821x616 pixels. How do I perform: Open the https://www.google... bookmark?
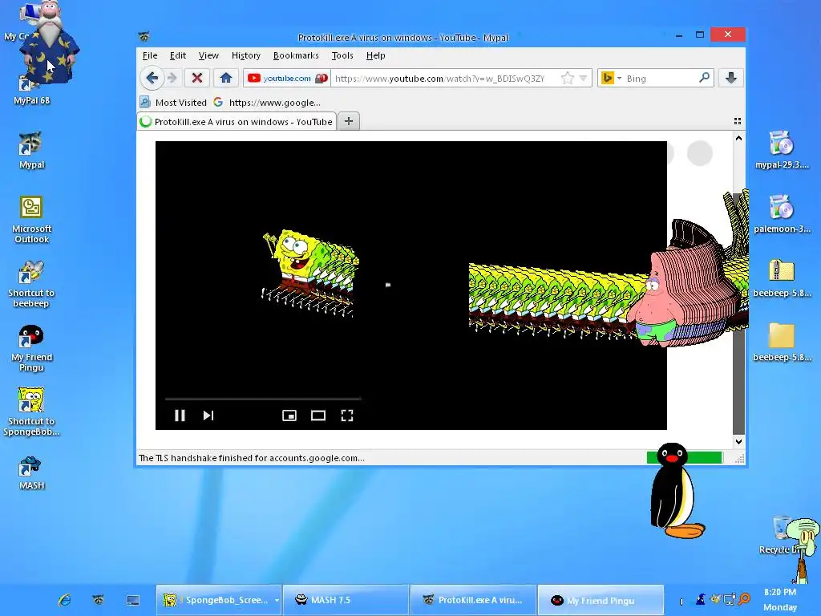267,103
